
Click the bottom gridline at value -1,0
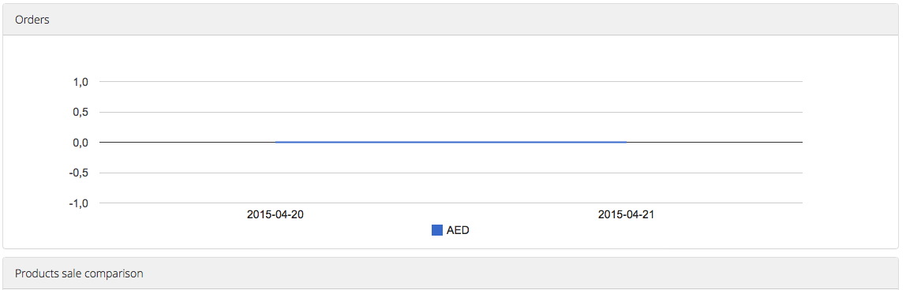(x=451, y=203)
